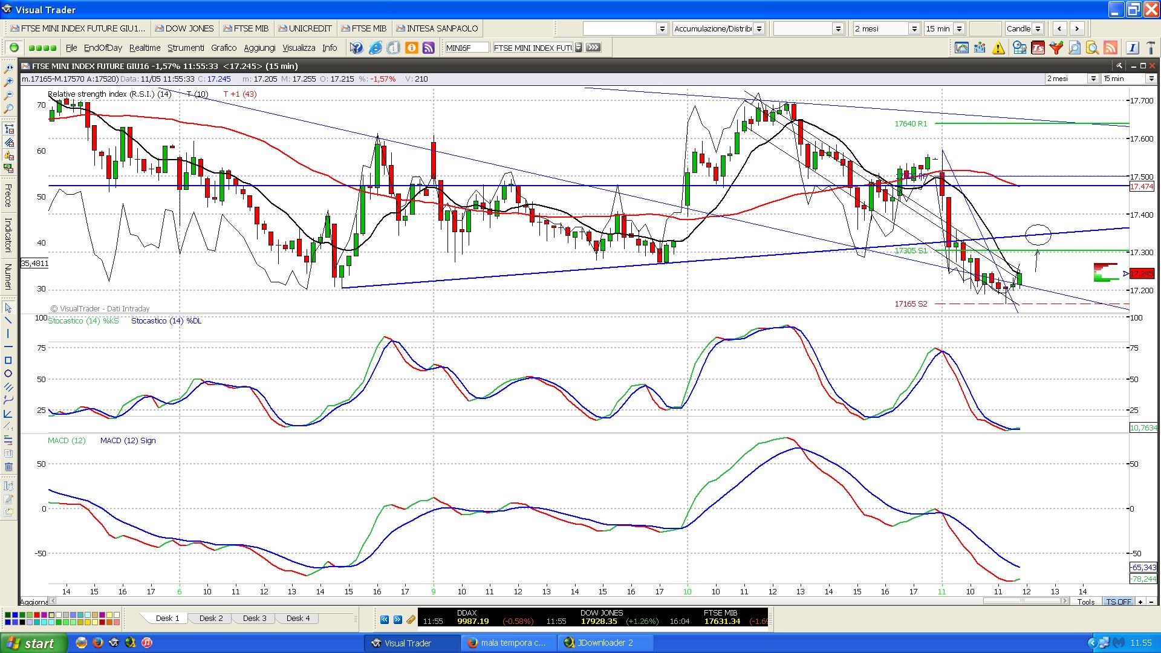Open the Candle chart type dropdown
1161x653 pixels.
pyautogui.click(x=1038, y=28)
